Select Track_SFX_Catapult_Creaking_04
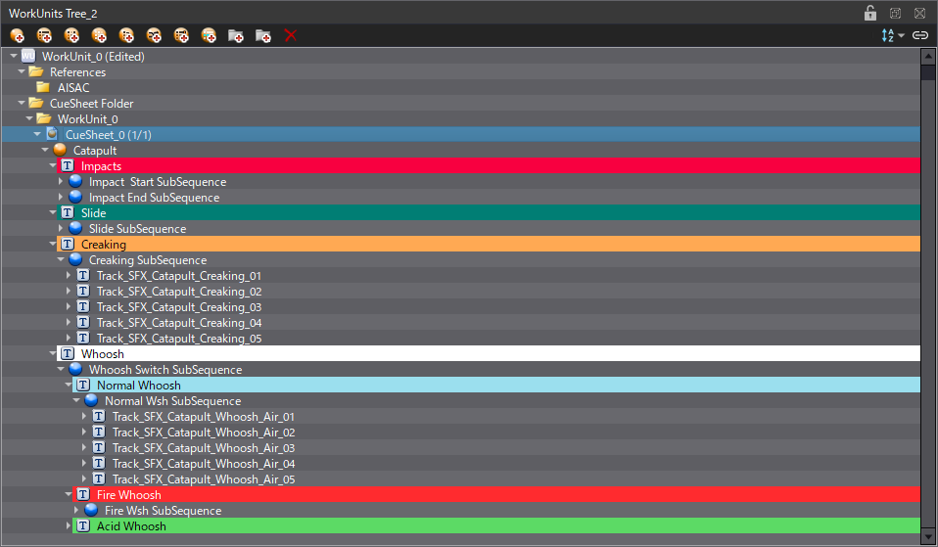 coord(179,322)
